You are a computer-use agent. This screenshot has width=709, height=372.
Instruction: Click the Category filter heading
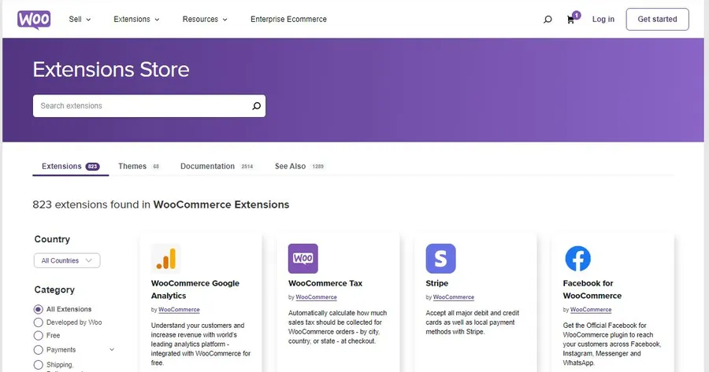54,290
